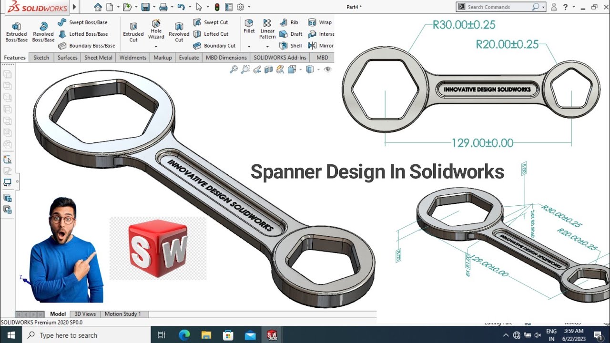Image resolution: width=610 pixels, height=343 pixels.
Task: Use the Shell feature
Action: point(291,46)
